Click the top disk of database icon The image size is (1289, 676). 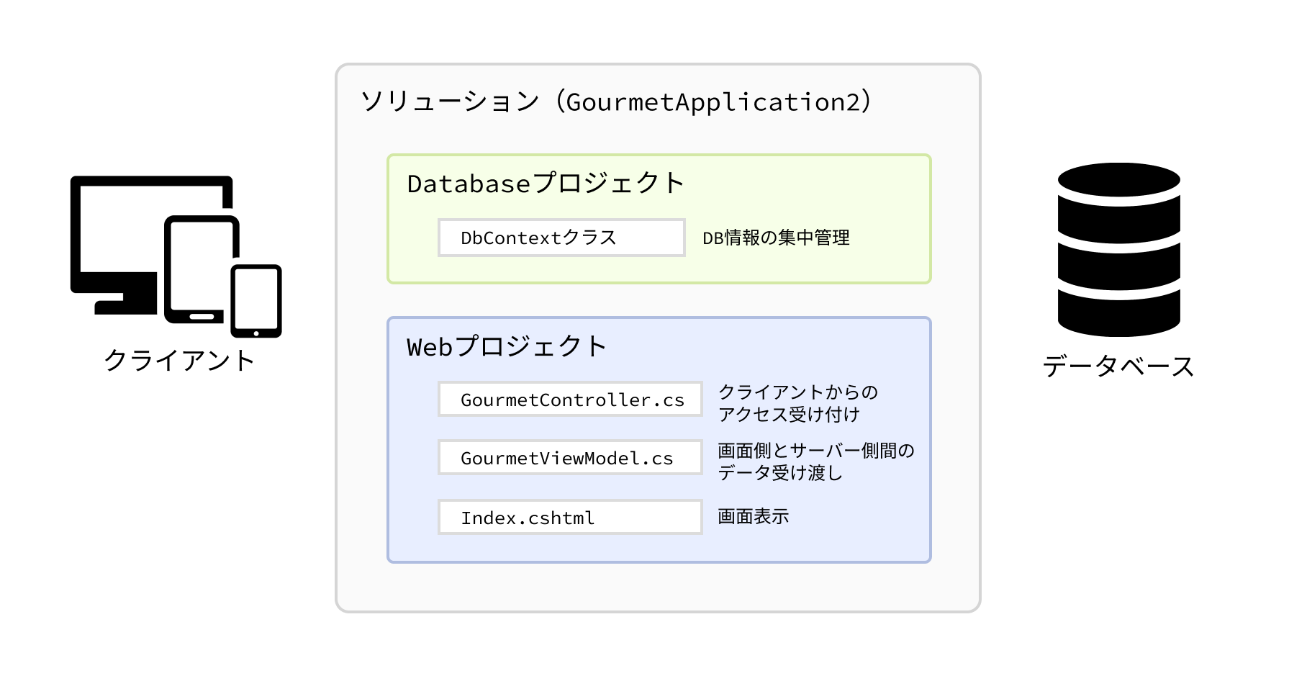point(1118,181)
